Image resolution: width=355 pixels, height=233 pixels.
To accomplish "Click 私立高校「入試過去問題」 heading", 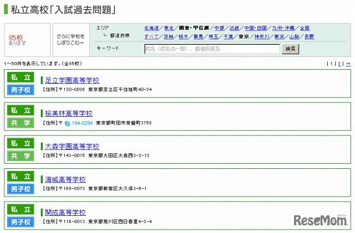I will [63, 10].
